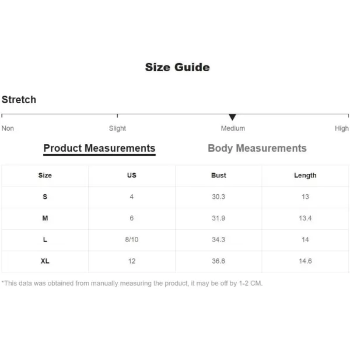This screenshot has height=350, width=350.
Task: Switch to the Product Measurements tab
Action: pyautogui.click(x=99, y=148)
